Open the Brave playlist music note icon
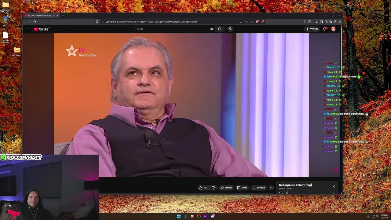Screen dimensions: 391x220 317,22
